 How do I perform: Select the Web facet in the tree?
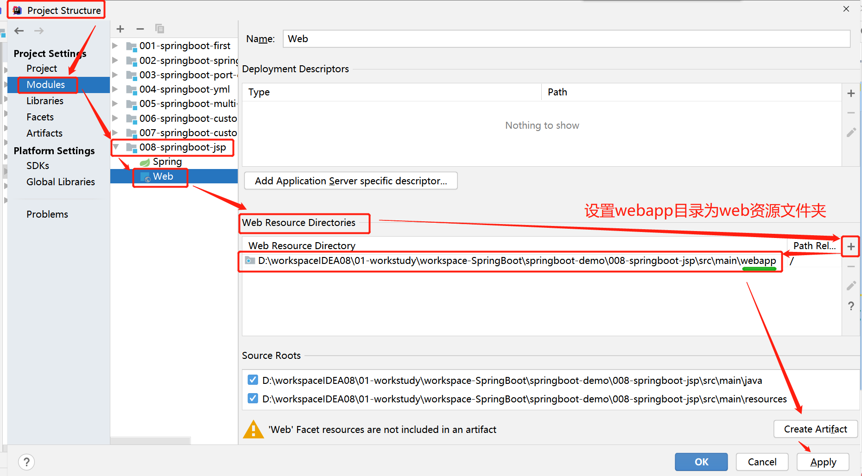point(163,176)
